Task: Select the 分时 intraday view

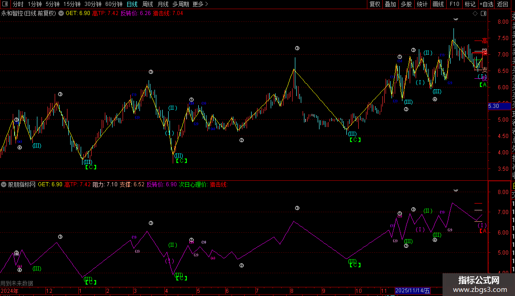Action: tap(18, 4)
